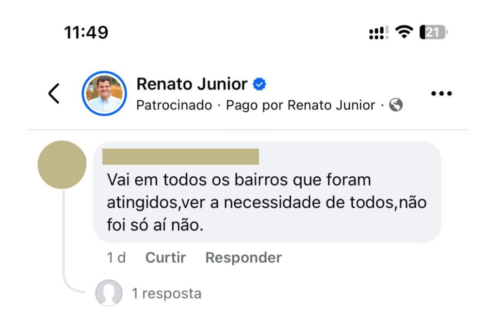Tap the "1 d" comment timestamp
This screenshot has width=485, height=323.
point(116,258)
